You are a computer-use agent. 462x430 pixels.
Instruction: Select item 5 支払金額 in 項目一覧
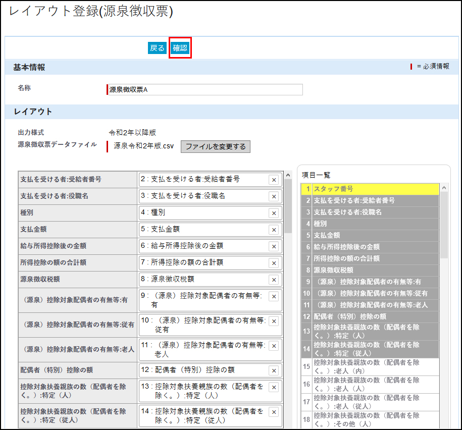[370, 236]
